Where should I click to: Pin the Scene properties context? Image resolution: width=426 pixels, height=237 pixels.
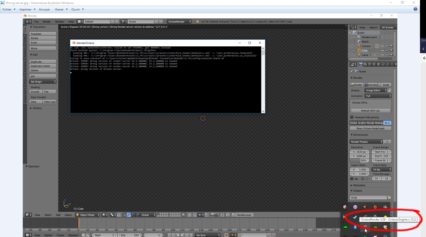click(352, 71)
